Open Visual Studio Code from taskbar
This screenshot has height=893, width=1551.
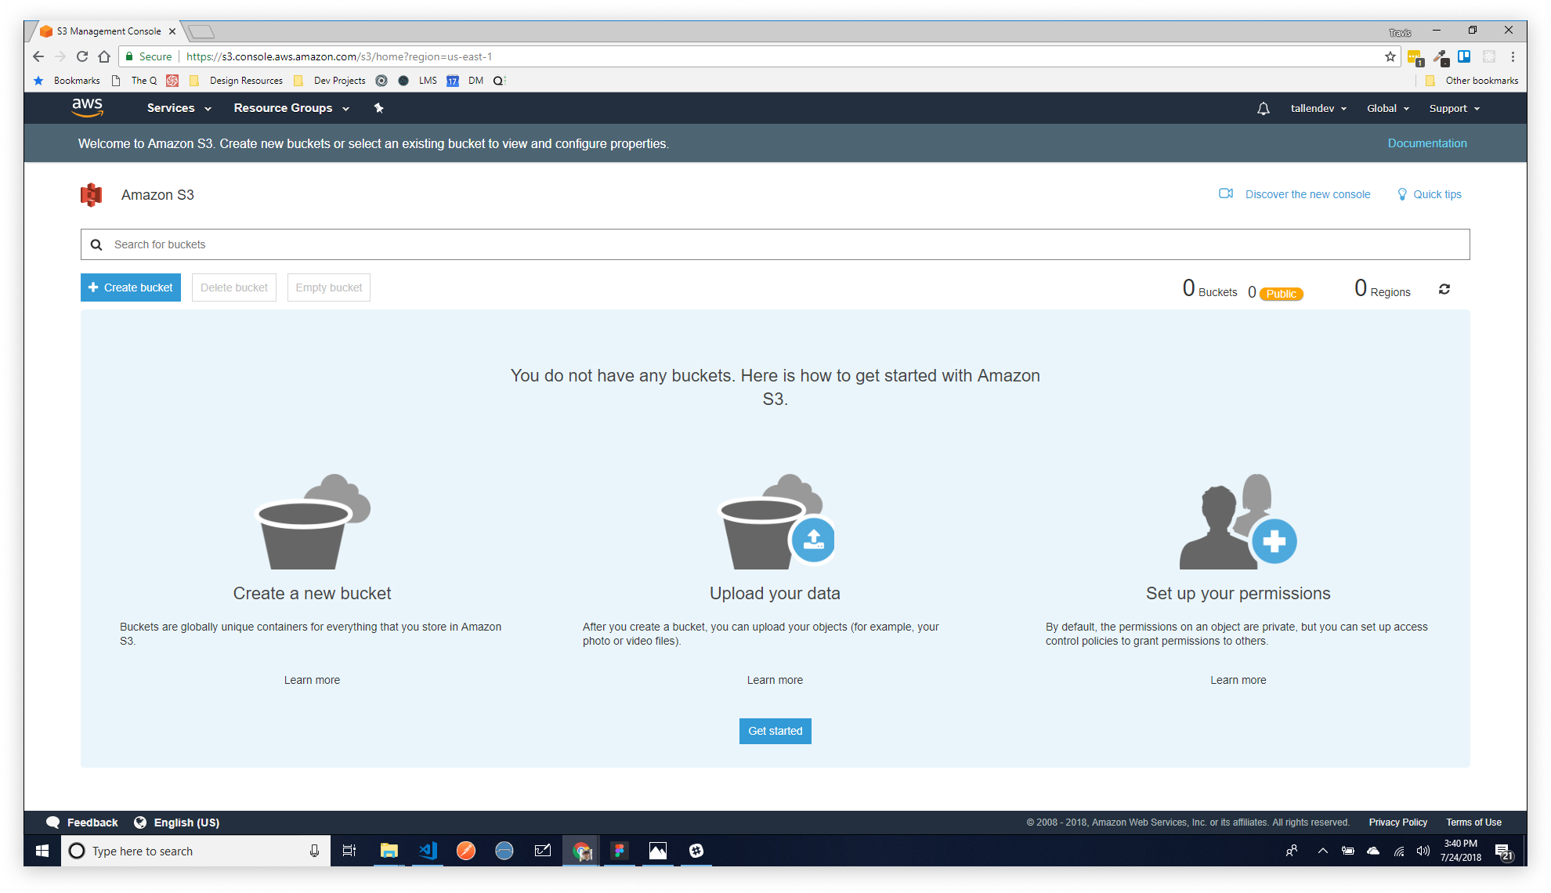point(428,851)
